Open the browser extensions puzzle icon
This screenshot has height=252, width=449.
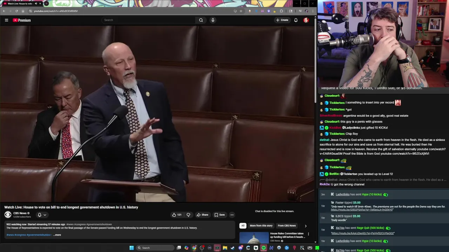[x=281, y=11]
